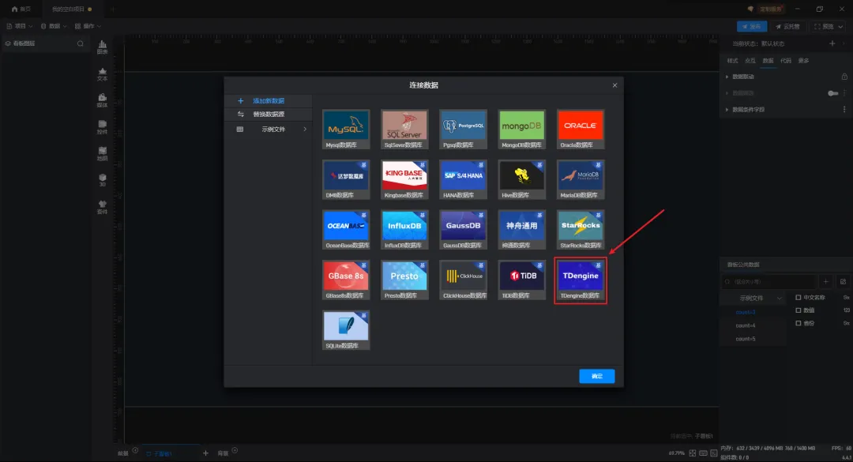Viewport: 853px width, 462px height.
Task: Pick the StarRocks database tile
Action: pyautogui.click(x=581, y=230)
